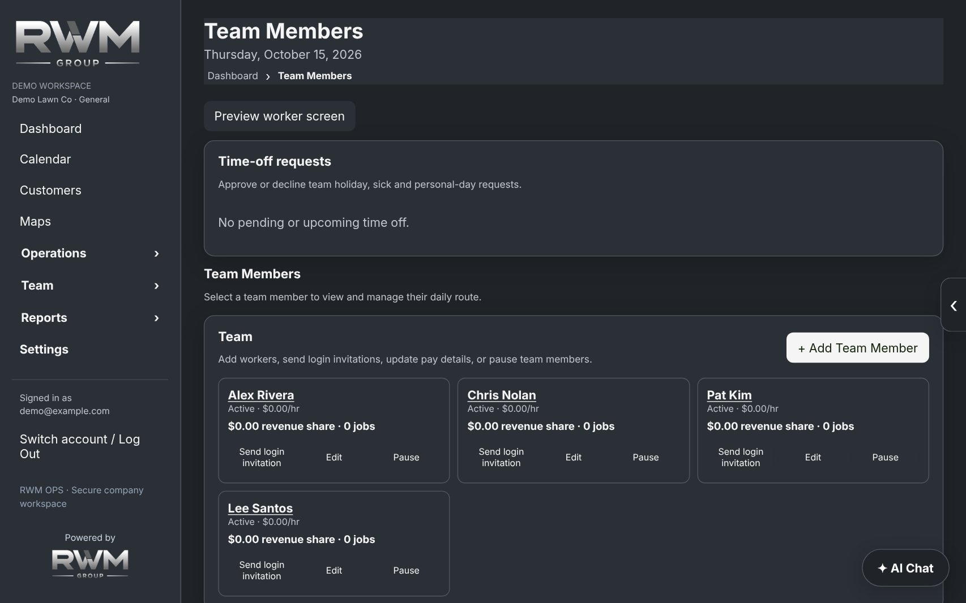
Task: Click the Dashboard breadcrumb link
Action: point(233,76)
